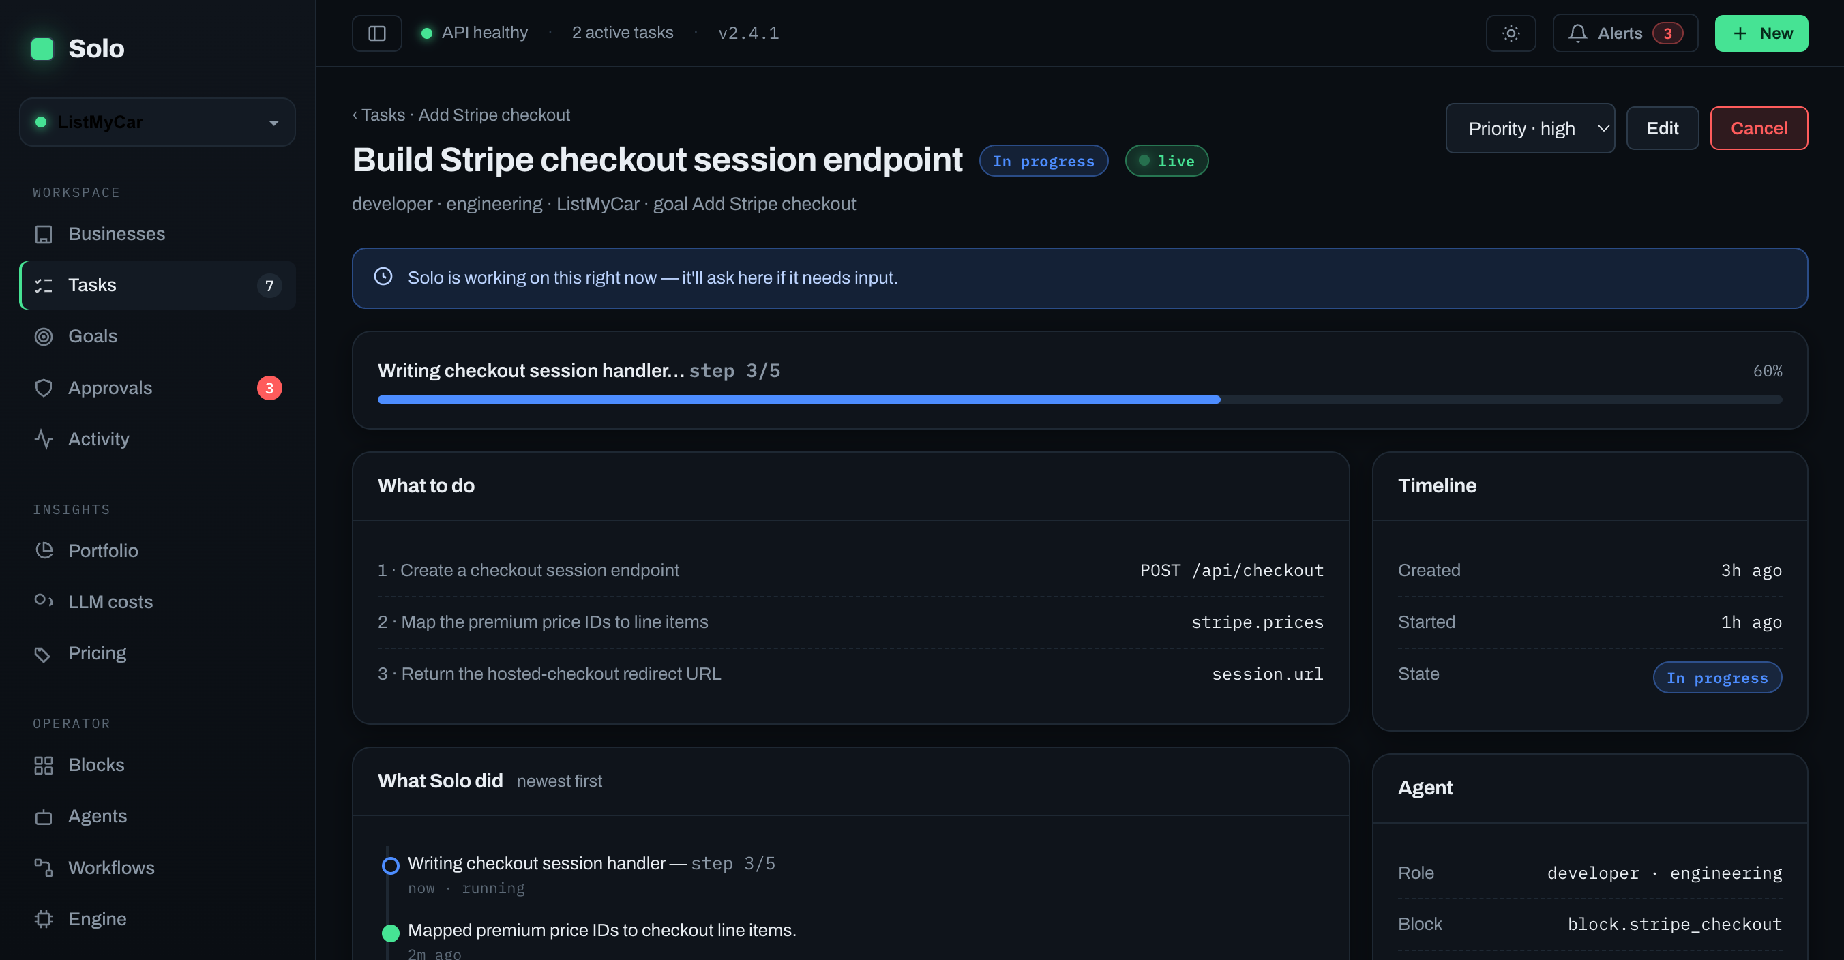1844x960 pixels.
Task: Click 'POST /api/checkout' text
Action: (1231, 571)
